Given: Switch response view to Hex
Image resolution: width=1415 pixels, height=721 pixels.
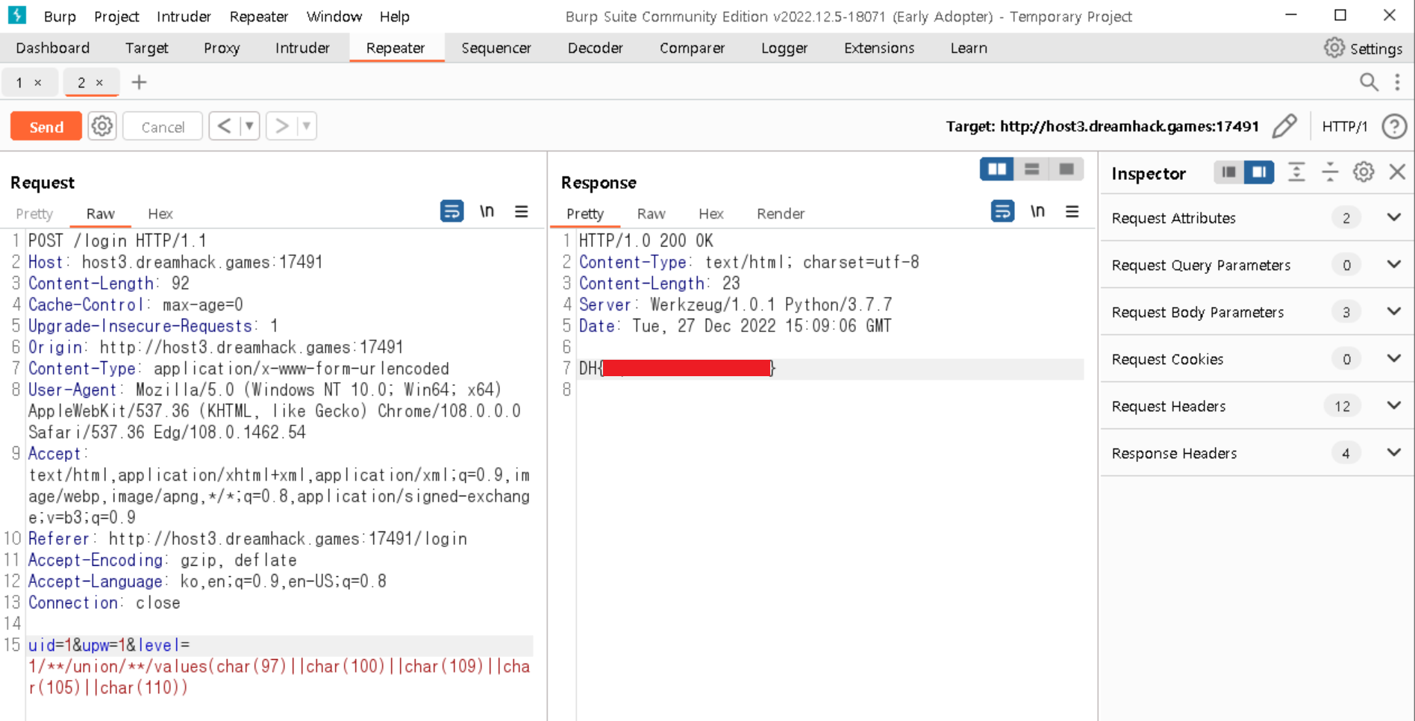Looking at the screenshot, I should [710, 213].
